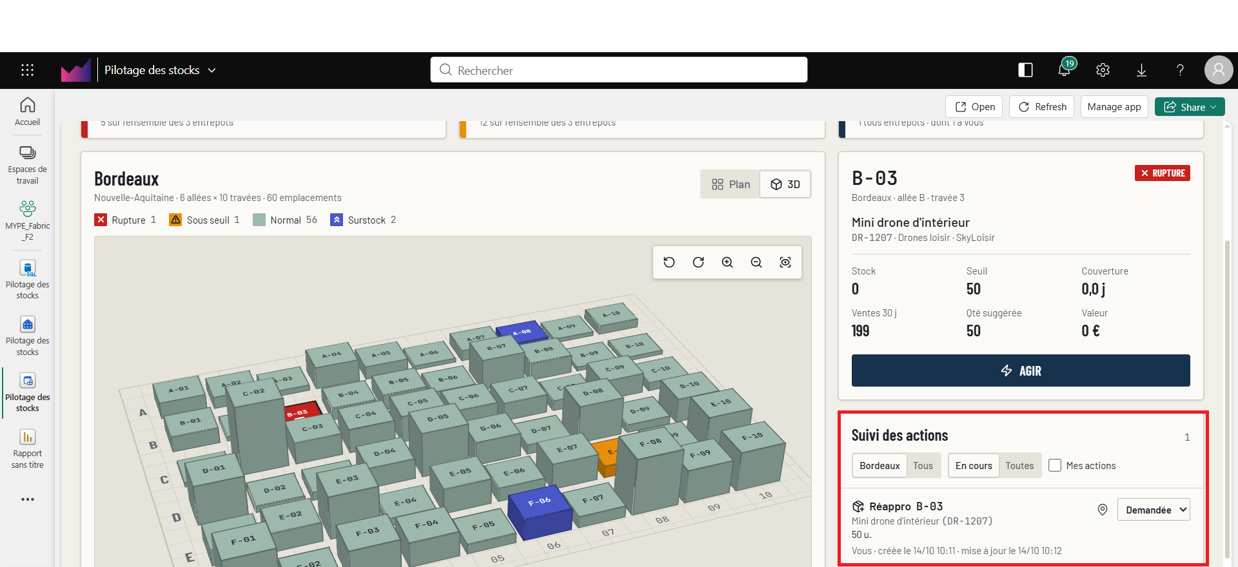1238x567 pixels.
Task: Click the download arrow icon
Action: click(x=1141, y=70)
